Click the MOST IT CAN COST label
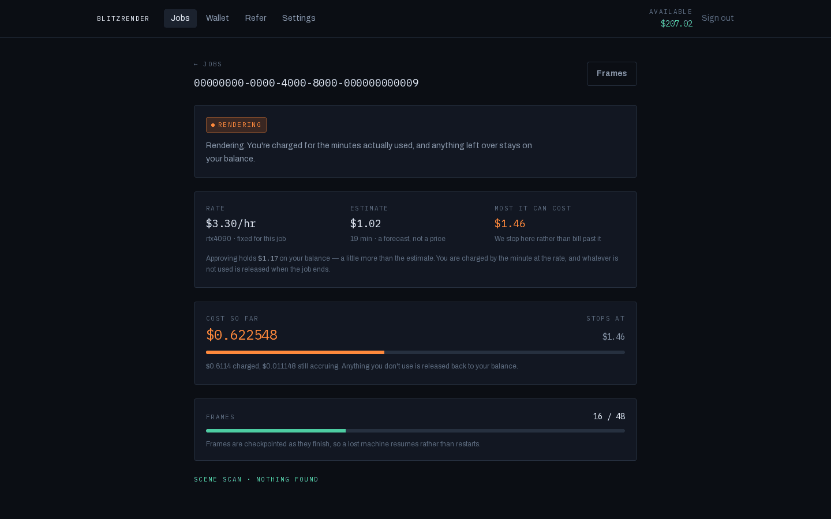This screenshot has height=519, width=831. click(533, 208)
